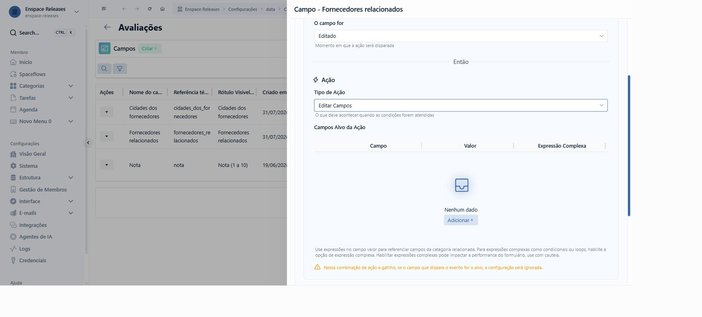This screenshot has height=317, width=702.
Task: Open Agenda in the sidebar
Action: coord(28,110)
